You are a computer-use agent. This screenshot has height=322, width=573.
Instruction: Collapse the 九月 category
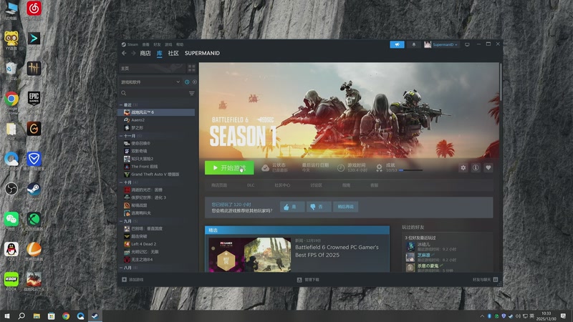click(x=121, y=221)
